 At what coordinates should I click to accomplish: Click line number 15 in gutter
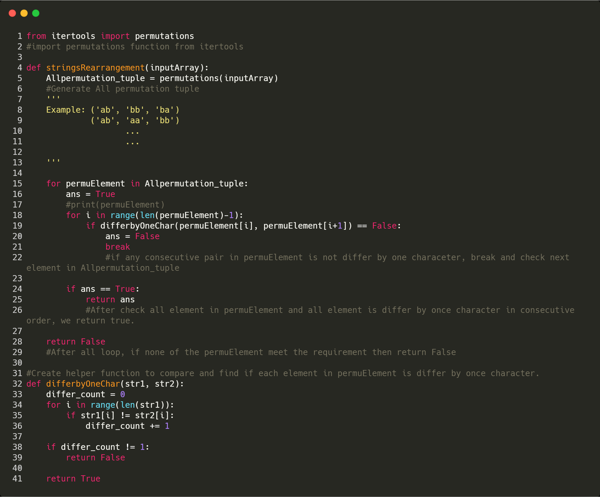(x=17, y=184)
